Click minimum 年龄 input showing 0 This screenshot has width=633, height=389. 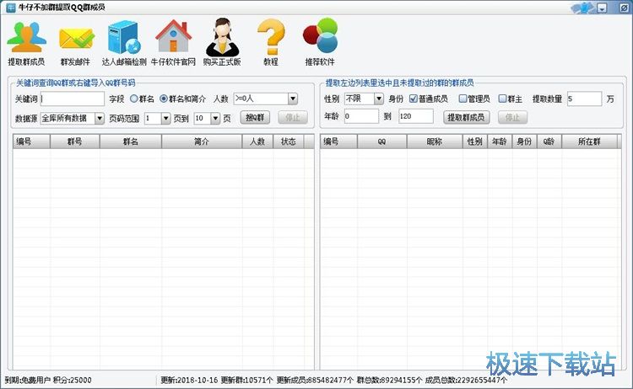coord(361,116)
